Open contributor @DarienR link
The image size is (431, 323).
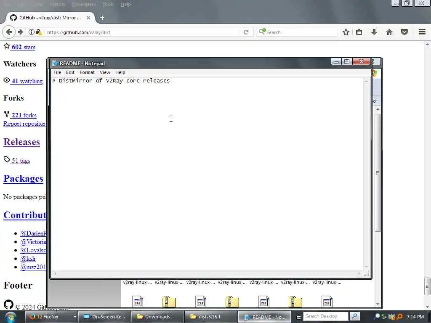[33, 233]
